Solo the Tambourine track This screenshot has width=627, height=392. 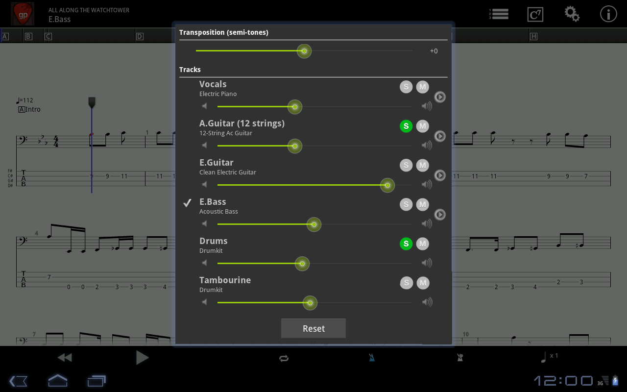(406, 283)
